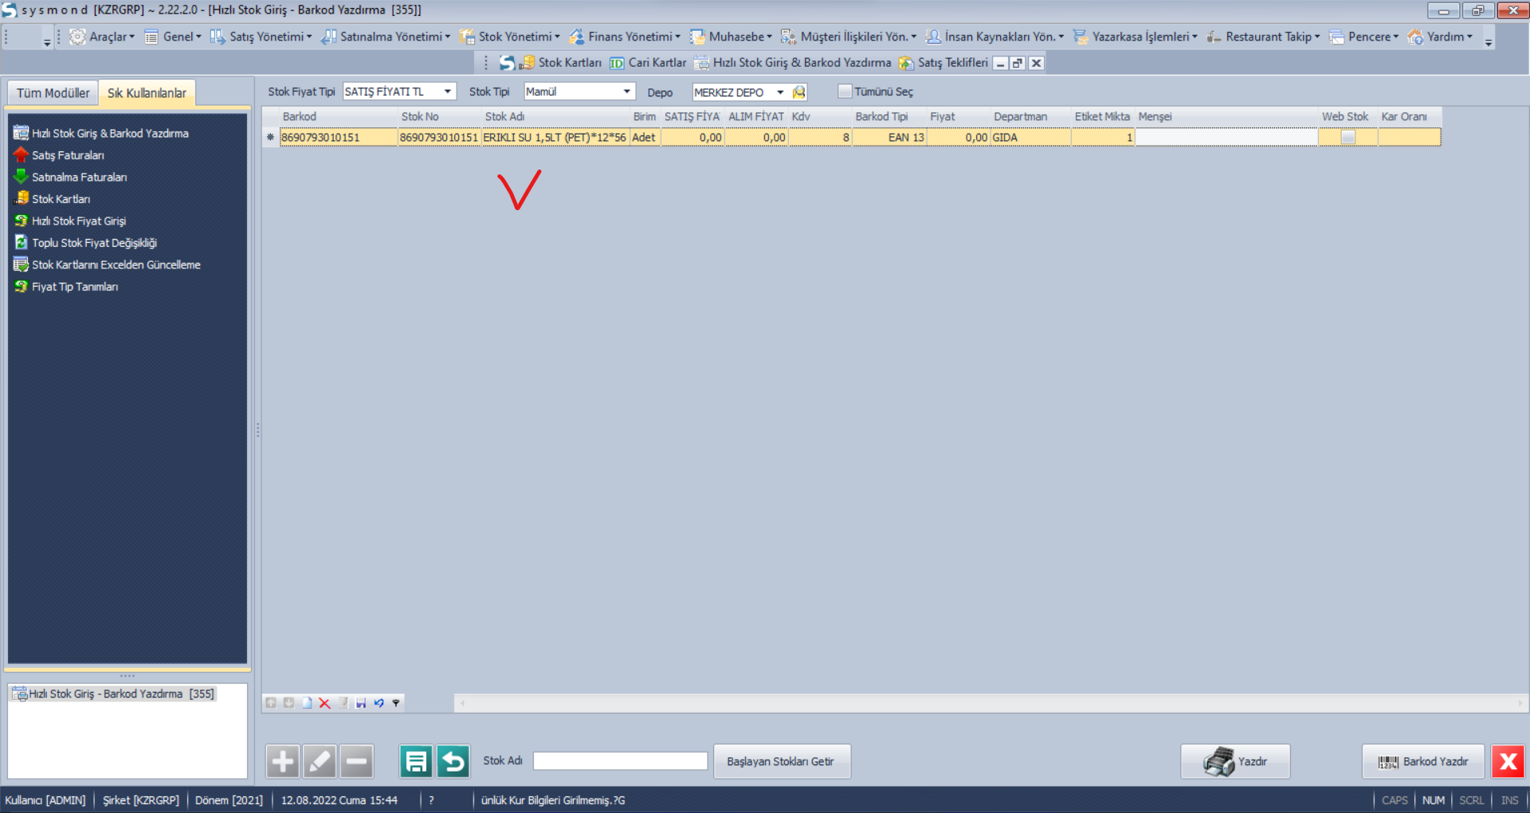Open Hızlı Stok Fiyat Girişi from sidebar
This screenshot has height=813, width=1530.
click(79, 221)
